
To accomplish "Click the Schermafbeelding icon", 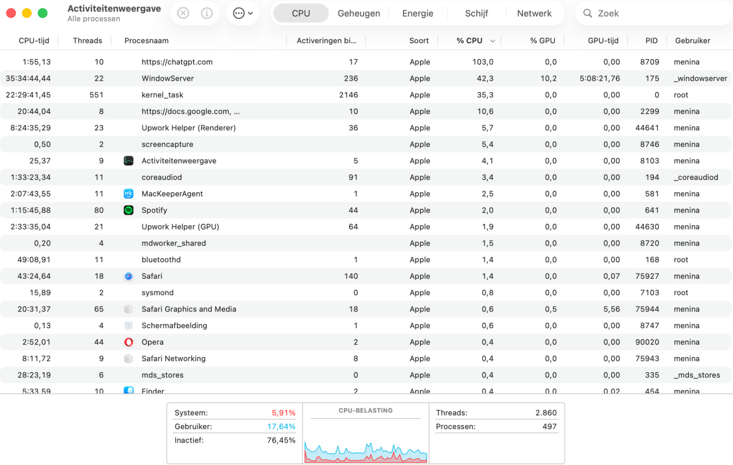I will pos(128,325).
